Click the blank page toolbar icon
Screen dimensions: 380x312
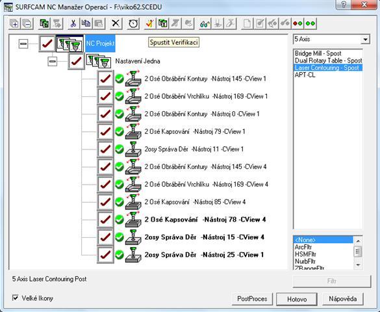coord(247,23)
